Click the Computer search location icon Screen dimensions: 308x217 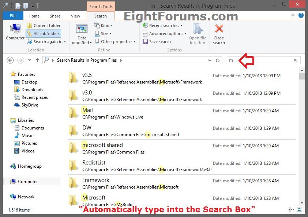(15, 29)
